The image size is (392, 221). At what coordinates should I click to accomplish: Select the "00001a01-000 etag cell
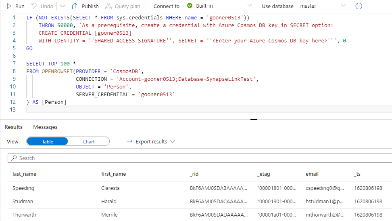point(277,215)
